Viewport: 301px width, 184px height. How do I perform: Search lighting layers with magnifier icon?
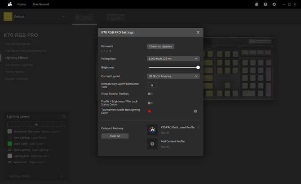(x=63, y=116)
